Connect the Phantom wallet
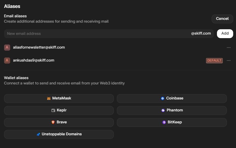The width and height of the screenshot is (236, 148). [172, 110]
